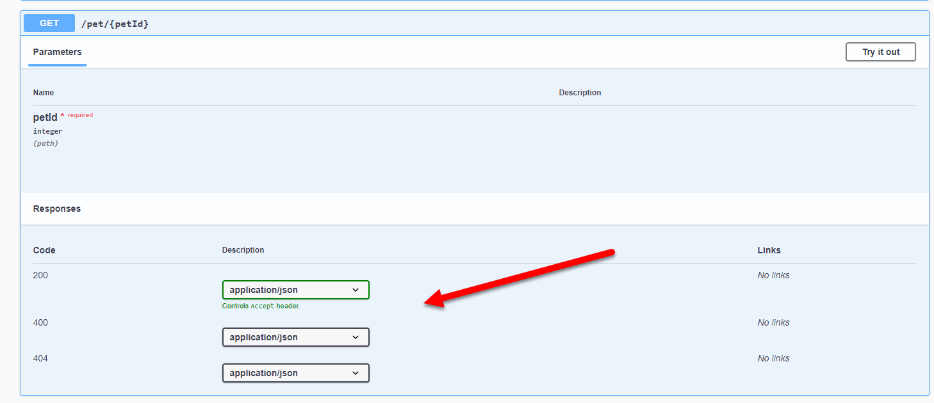
Task: Open the 400 response media type dropdown
Action: pos(296,337)
